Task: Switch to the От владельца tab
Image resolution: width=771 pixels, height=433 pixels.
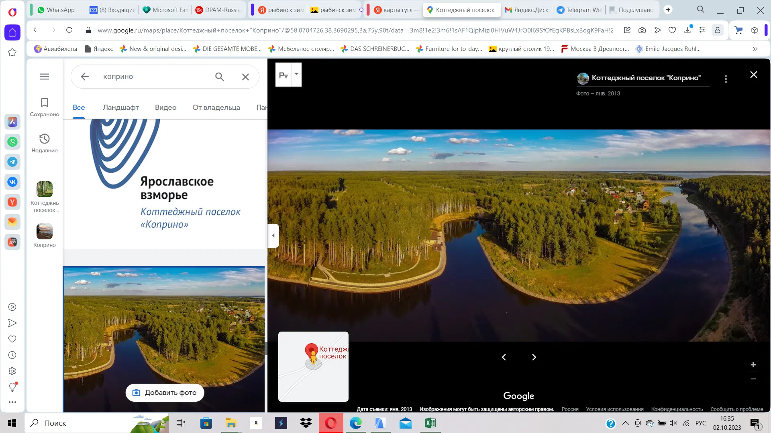Action: click(216, 107)
